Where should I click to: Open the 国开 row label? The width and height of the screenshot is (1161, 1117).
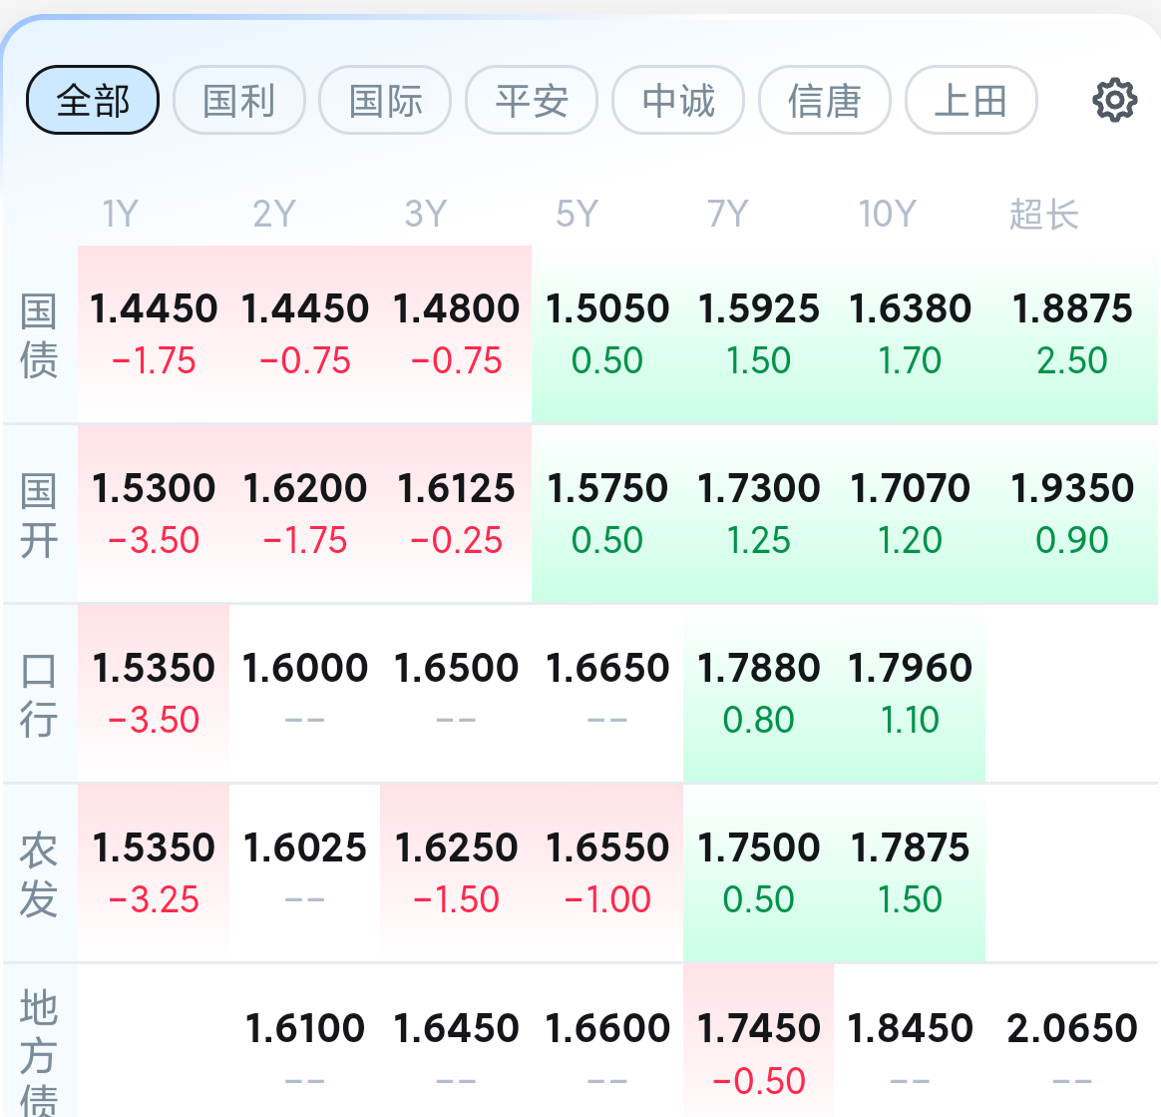(39, 515)
